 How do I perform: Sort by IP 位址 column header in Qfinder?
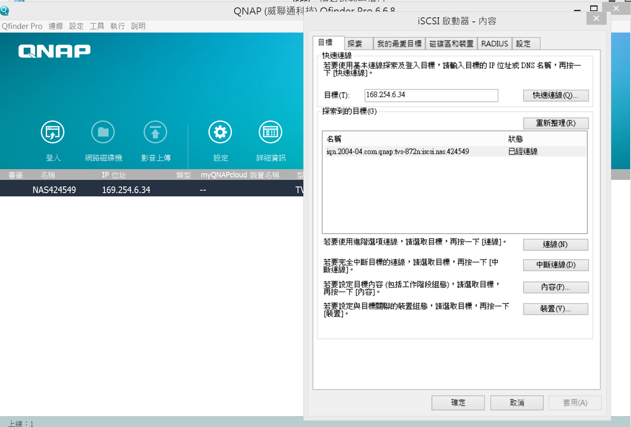tap(114, 175)
